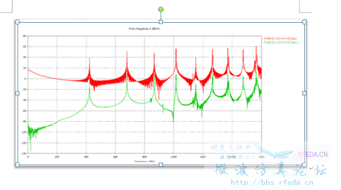Image resolution: width=341 pixels, height=190 pixels.
Task: Click the bottom-left corner sizing handle
Action: 18,165
